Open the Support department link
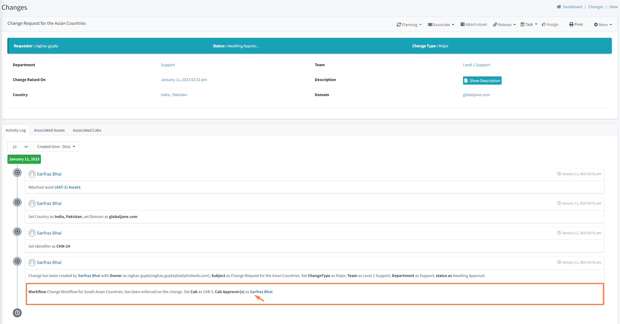620x324 pixels. pyautogui.click(x=168, y=65)
